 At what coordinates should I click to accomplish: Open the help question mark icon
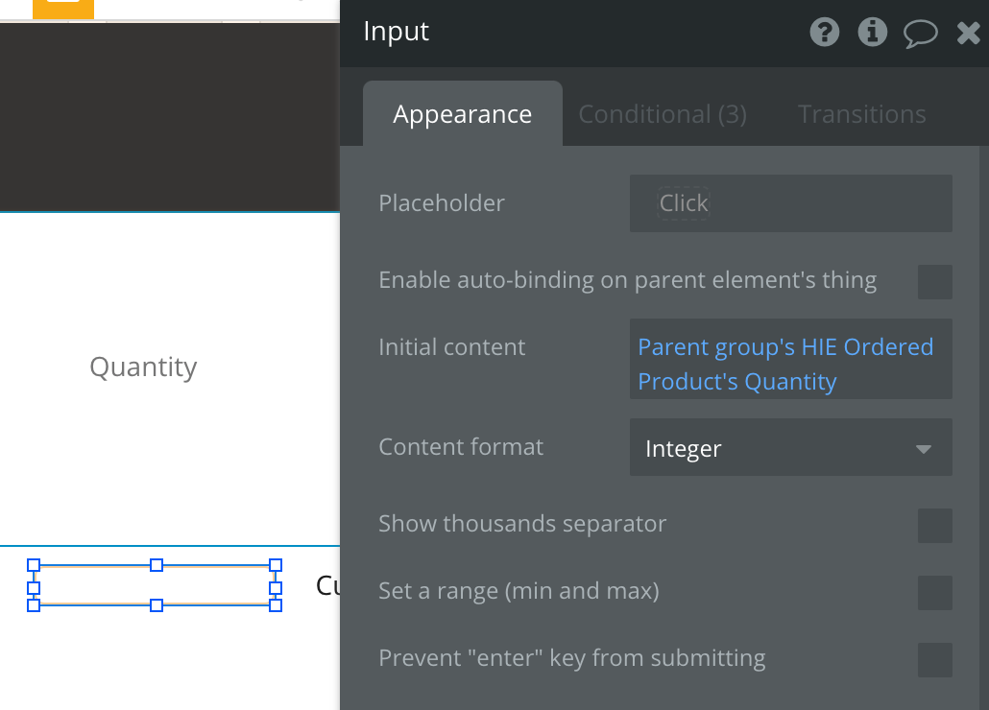tap(824, 33)
